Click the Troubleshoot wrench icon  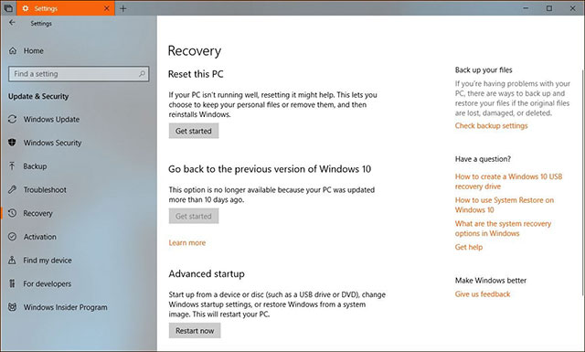[12, 189]
